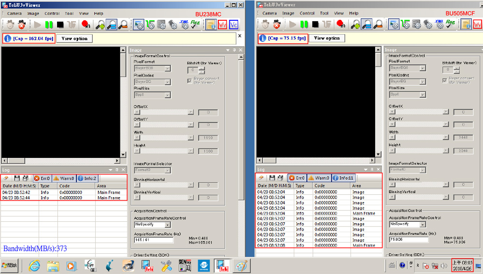Click red record icon in BU238MC window
This screenshot has width=483, height=274.
tap(86, 24)
